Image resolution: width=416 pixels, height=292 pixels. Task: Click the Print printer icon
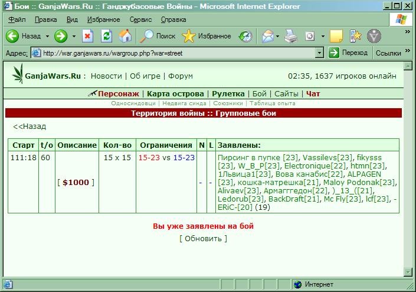pos(291,36)
